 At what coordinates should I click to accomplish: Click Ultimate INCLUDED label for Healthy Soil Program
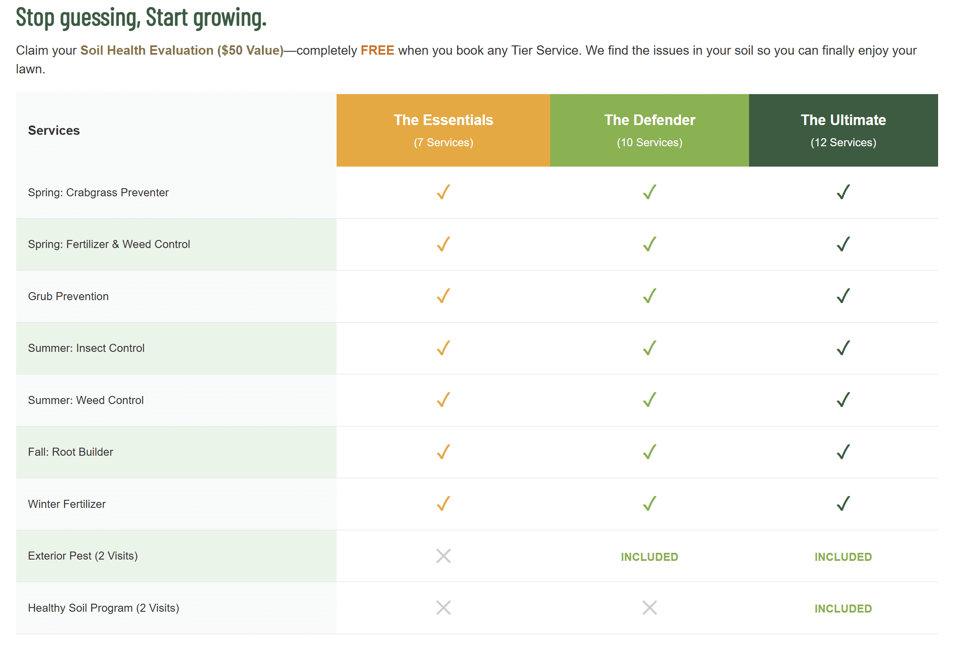[x=843, y=609]
